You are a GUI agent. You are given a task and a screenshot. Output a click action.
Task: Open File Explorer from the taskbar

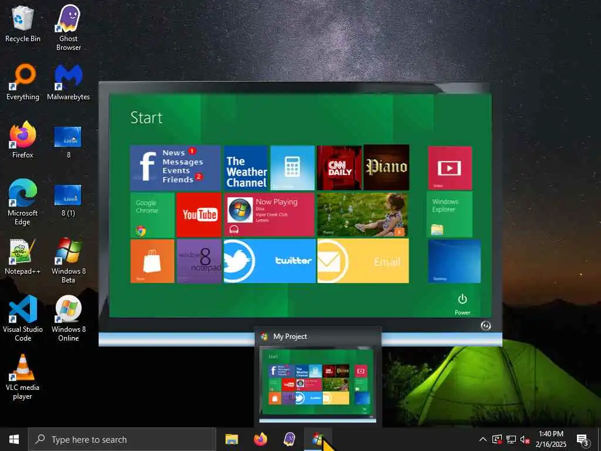tap(231, 439)
